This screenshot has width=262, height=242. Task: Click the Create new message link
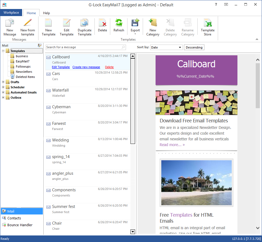coord(86,67)
